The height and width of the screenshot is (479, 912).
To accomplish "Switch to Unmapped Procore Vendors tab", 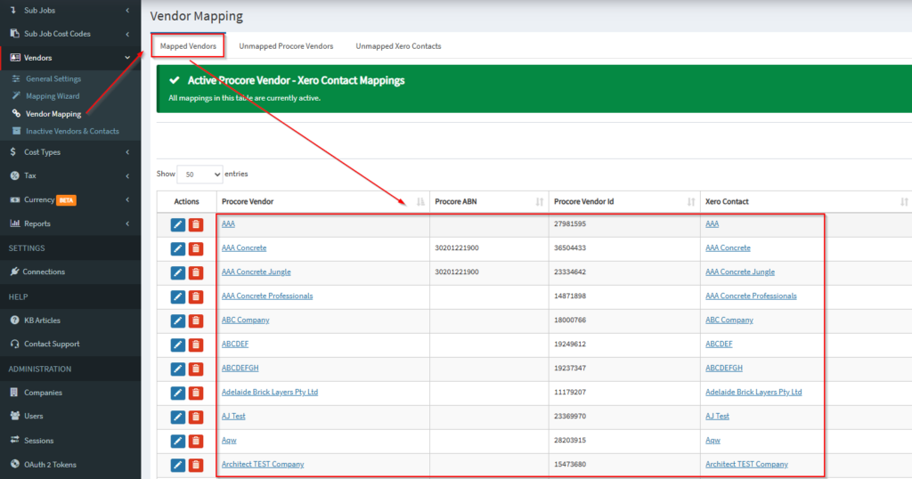I will [286, 46].
